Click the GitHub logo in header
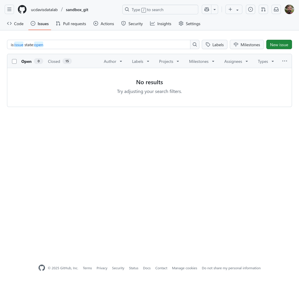 click(x=22, y=10)
